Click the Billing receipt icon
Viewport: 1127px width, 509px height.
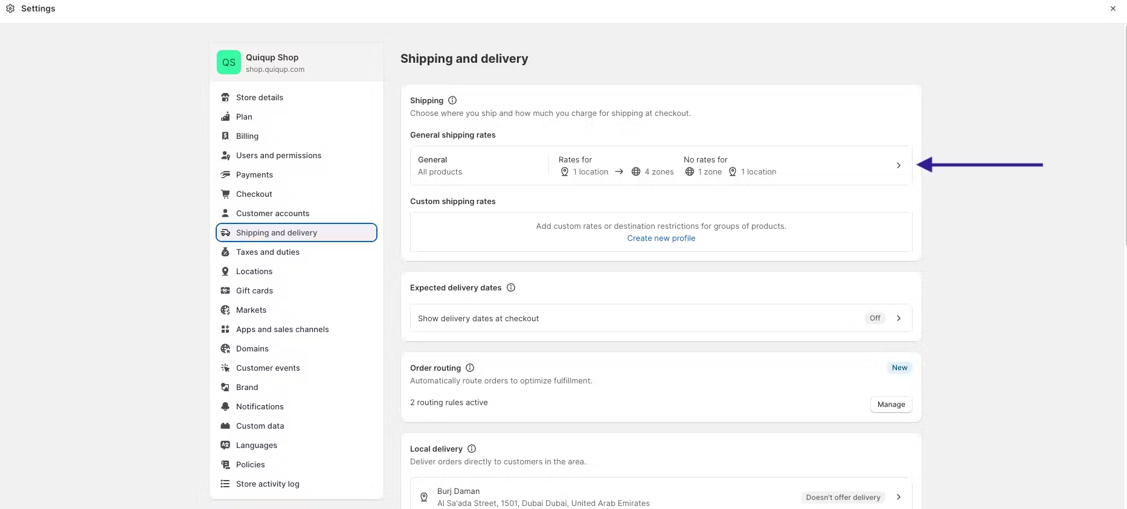coord(225,136)
